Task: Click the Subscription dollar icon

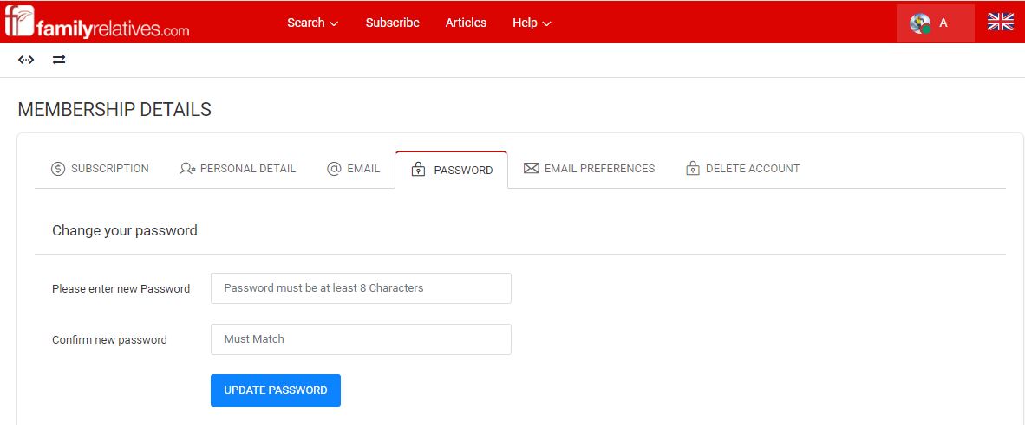Action: (58, 169)
